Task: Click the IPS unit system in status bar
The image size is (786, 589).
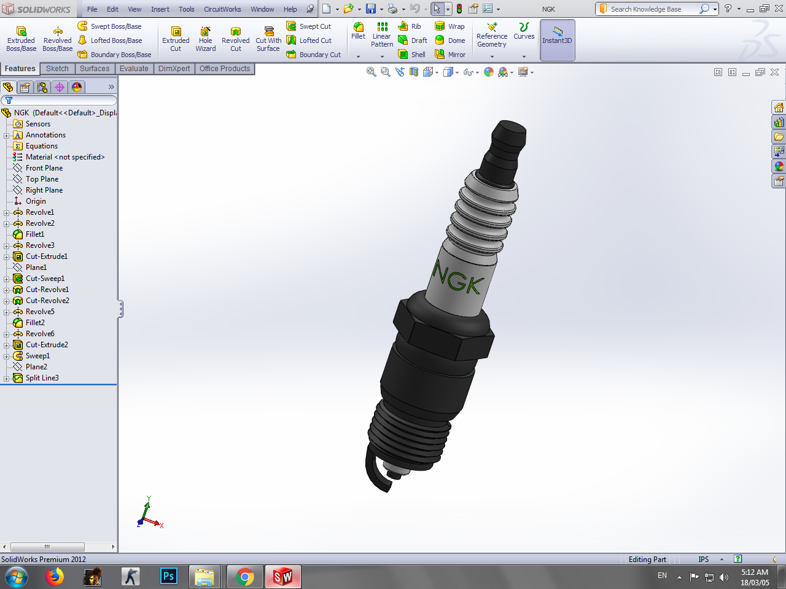Action: click(x=704, y=560)
